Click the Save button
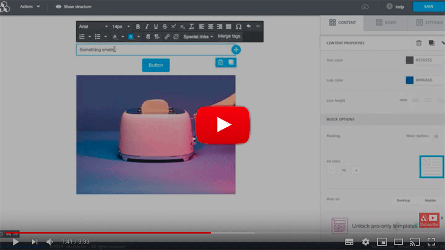Screen dimensions: 445x250 coord(428,7)
